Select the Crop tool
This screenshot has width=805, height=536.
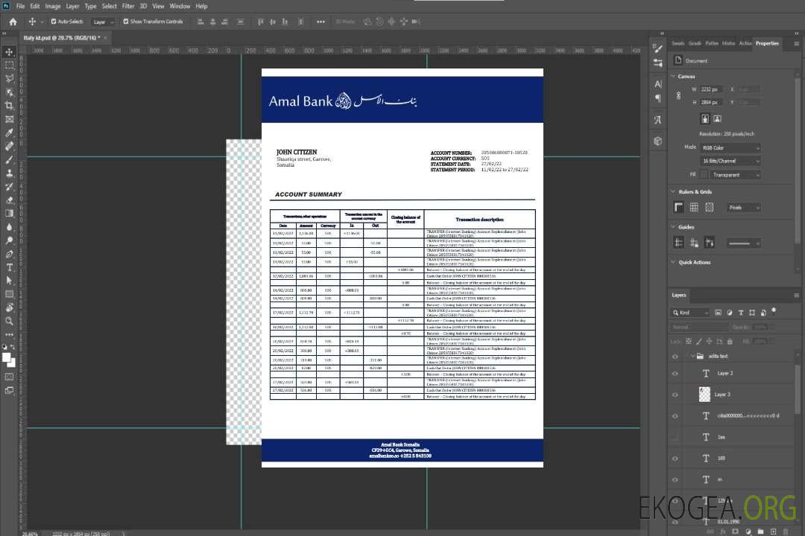click(x=9, y=106)
